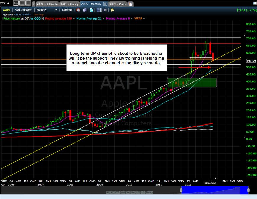The height and width of the screenshot is (199, 257).
Task: Click the 11/9/2012 date label
Action: [210, 183]
